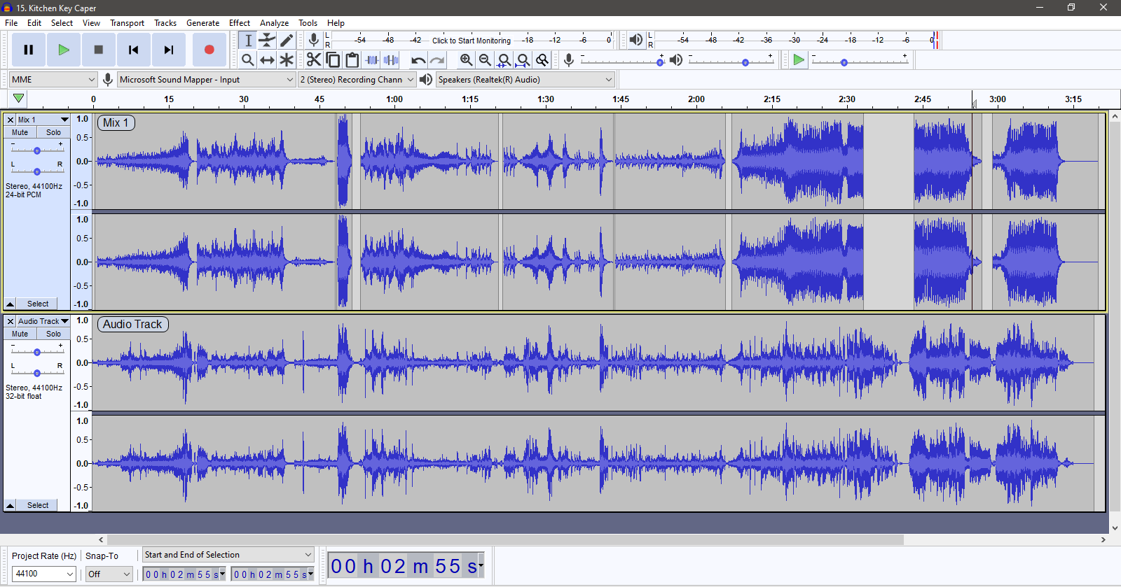The width and height of the screenshot is (1121, 587).
Task: Mute the Audio Track
Action: tap(20, 334)
